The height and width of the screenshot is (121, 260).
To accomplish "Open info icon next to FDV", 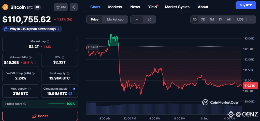I will [x=63, y=57].
